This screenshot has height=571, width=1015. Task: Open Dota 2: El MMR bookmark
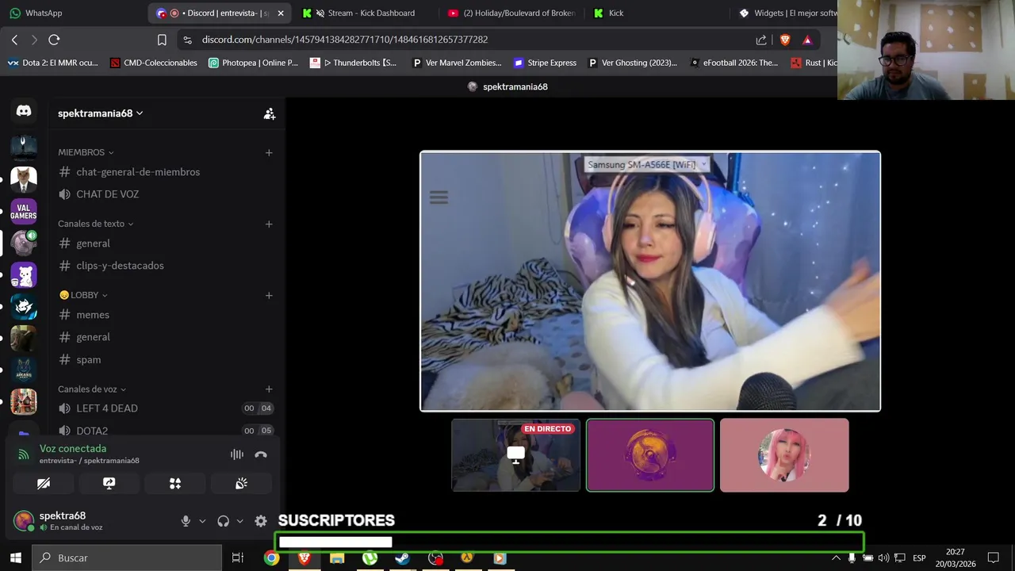click(53, 63)
